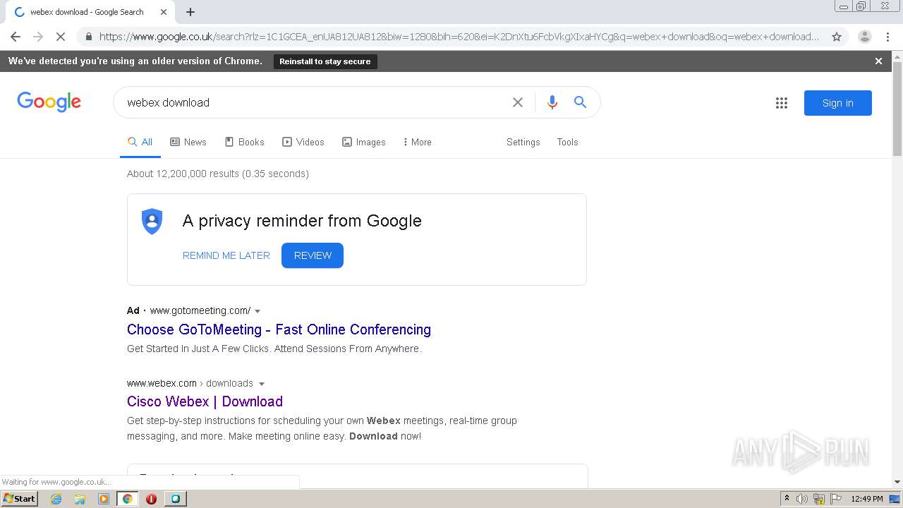
Task: Open a new tab with plus button
Action: (x=190, y=12)
